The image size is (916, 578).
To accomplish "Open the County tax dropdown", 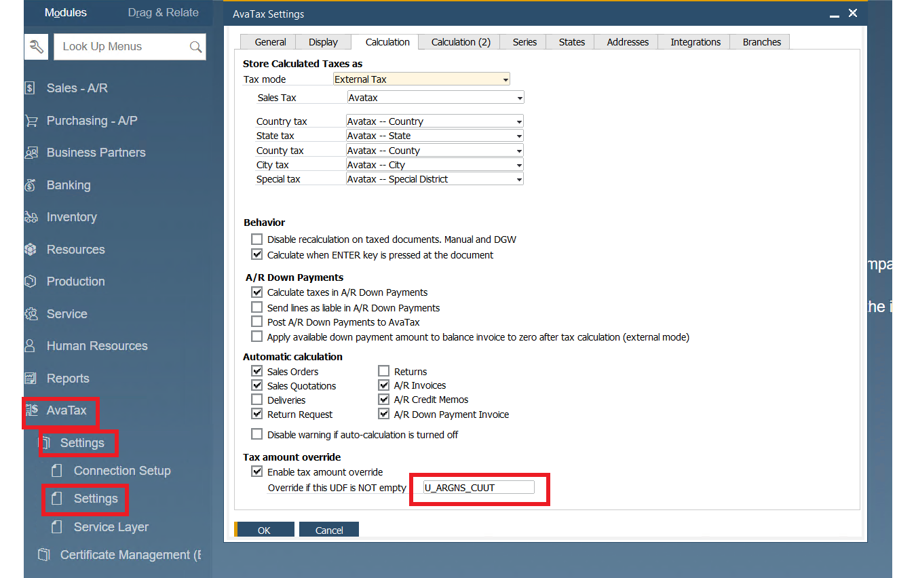I will pos(519,151).
